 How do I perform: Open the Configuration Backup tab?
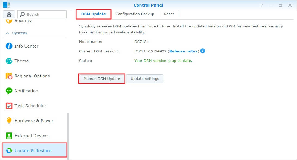pos(135,14)
